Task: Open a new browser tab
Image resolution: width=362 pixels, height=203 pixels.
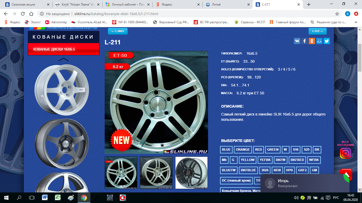Action: (x=309, y=4)
